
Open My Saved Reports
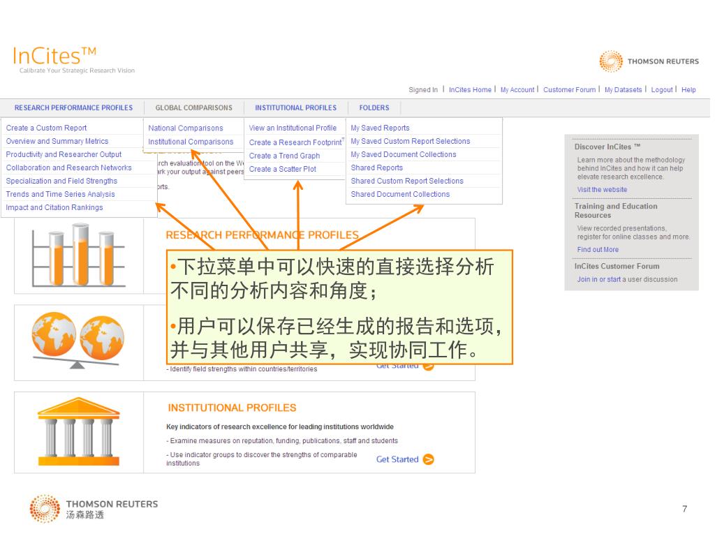380,128
